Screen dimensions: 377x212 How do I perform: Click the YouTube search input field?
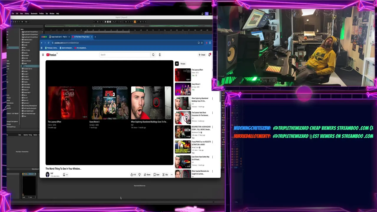point(125,55)
